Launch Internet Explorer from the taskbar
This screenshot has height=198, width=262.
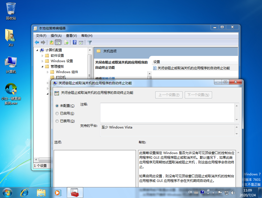[24, 193]
